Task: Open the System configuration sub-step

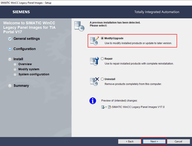Action: pos(34,74)
